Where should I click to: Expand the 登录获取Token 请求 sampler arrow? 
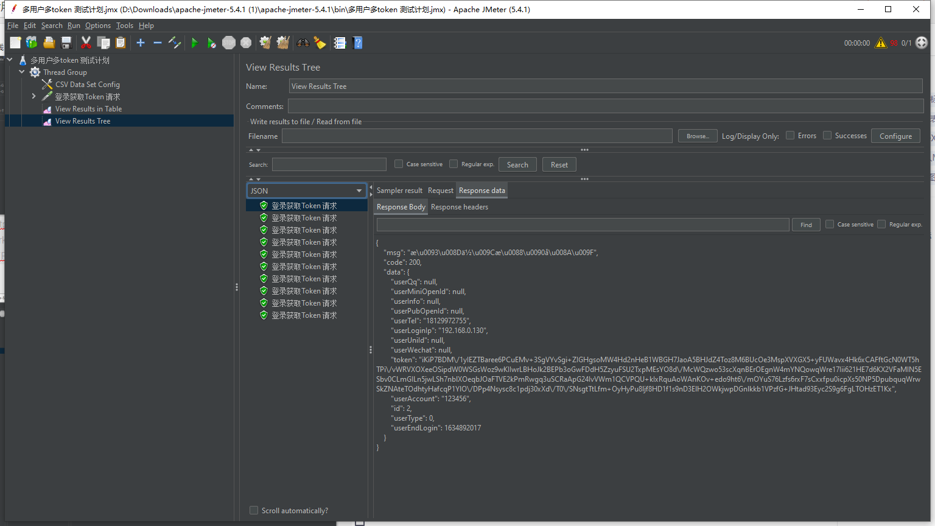click(x=34, y=96)
